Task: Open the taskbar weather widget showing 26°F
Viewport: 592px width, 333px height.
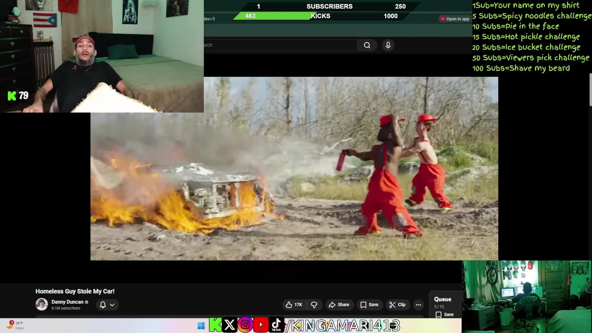Action: [16, 325]
